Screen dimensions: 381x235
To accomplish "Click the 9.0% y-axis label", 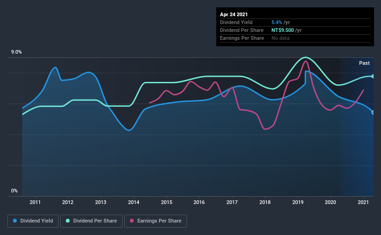I will click(x=16, y=52).
